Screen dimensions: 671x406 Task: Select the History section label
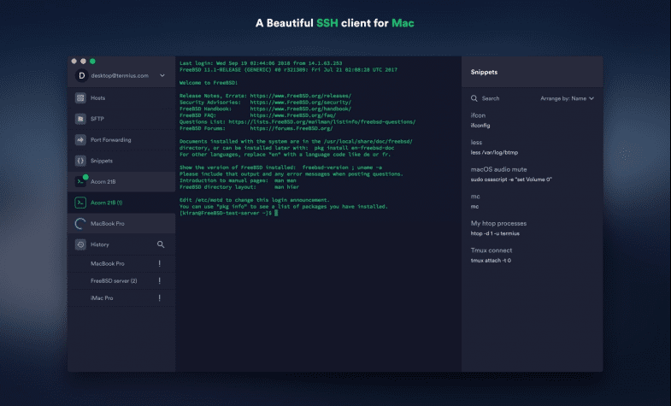click(100, 244)
